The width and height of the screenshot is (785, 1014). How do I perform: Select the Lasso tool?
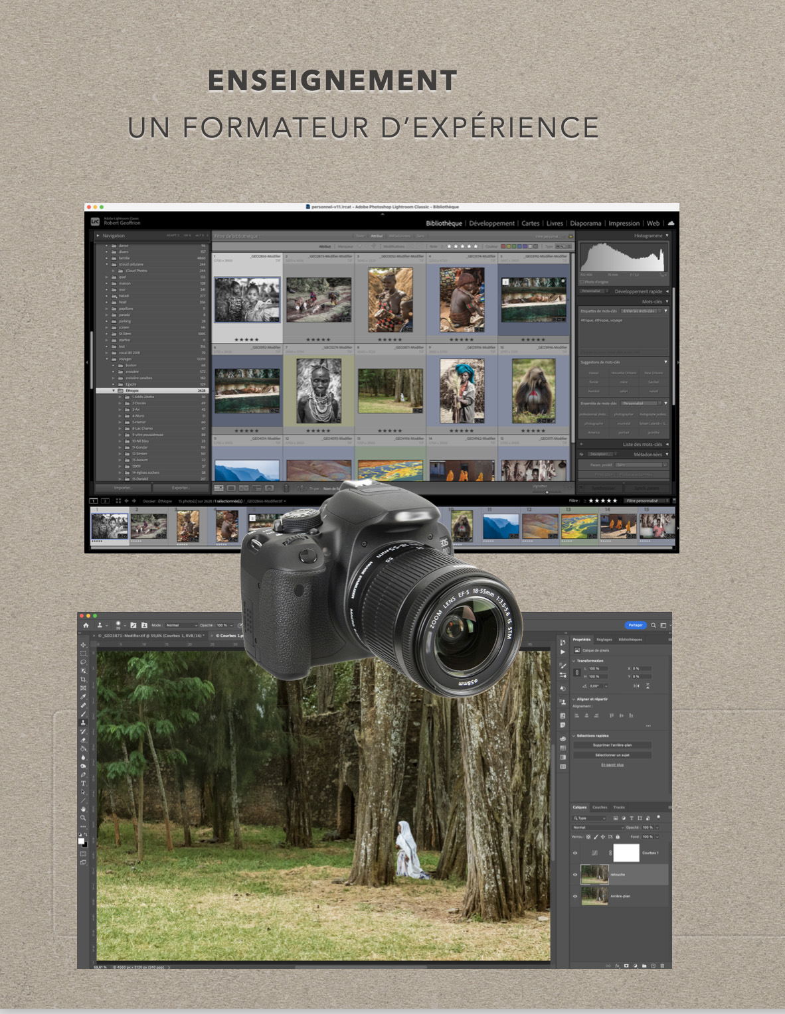[83, 662]
